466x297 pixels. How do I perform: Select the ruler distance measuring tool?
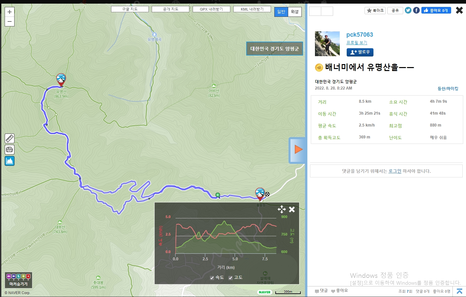coord(10,138)
